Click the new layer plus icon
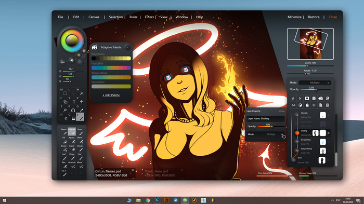364x204 pixels. tap(321, 99)
